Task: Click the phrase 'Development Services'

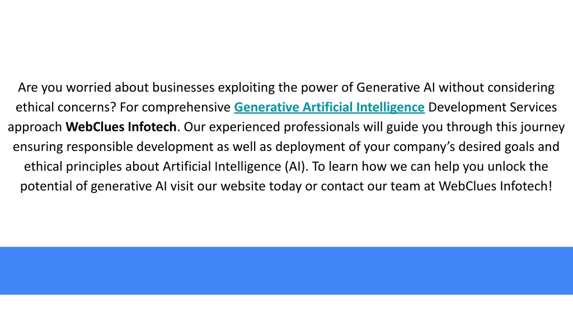Action: tap(492, 107)
